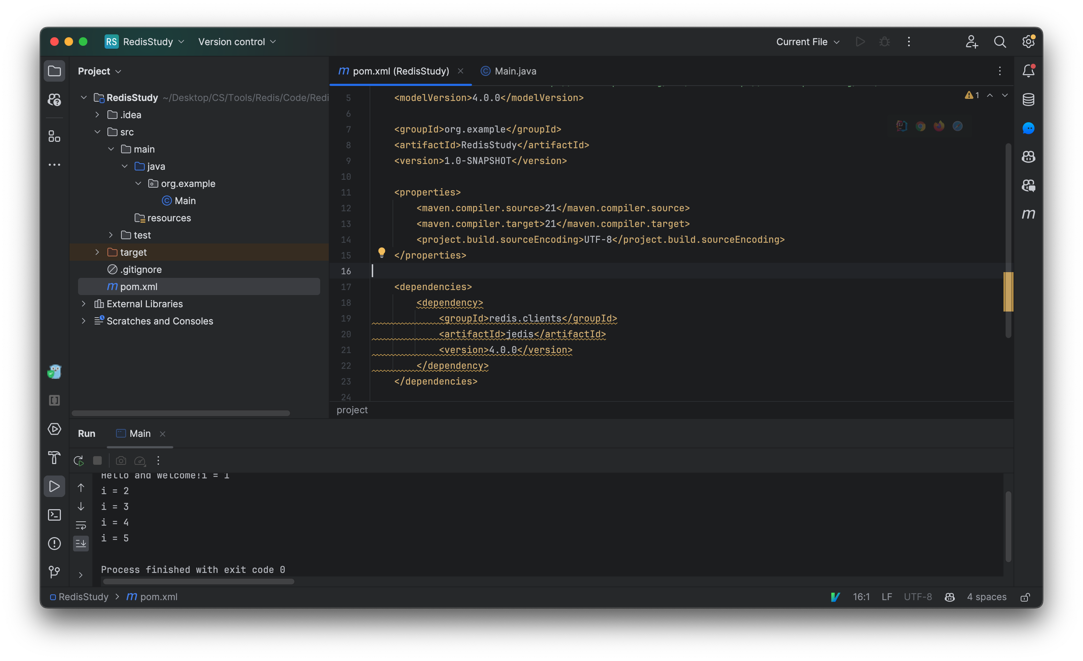The height and width of the screenshot is (661, 1083).
Task: Open preview in Firefox browser icon
Action: coord(939,126)
